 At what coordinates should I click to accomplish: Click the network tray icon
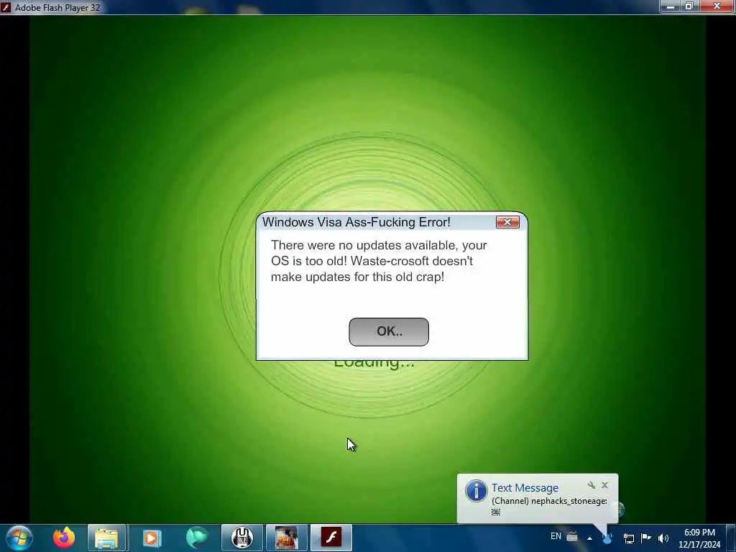coord(628,538)
